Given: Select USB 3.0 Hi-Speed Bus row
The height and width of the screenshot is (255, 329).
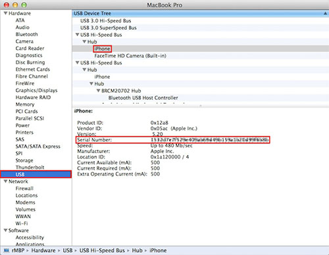Looking at the screenshot, I should (x=201, y=20).
